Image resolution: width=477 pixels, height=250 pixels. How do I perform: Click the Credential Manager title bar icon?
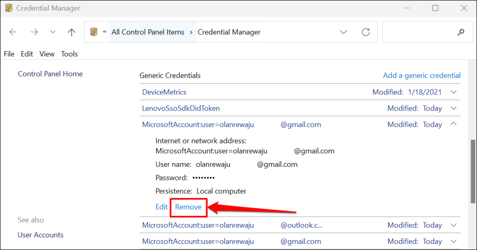(8, 8)
